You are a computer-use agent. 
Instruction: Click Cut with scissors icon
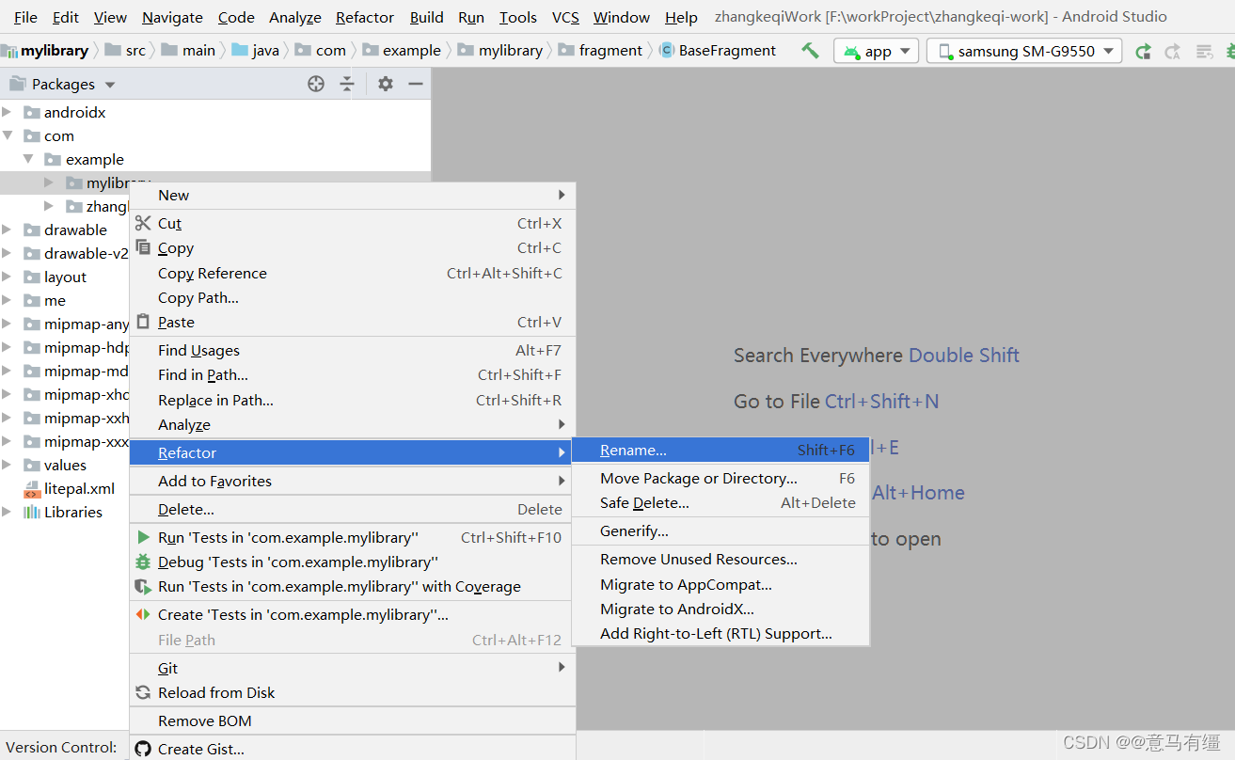tap(352, 223)
